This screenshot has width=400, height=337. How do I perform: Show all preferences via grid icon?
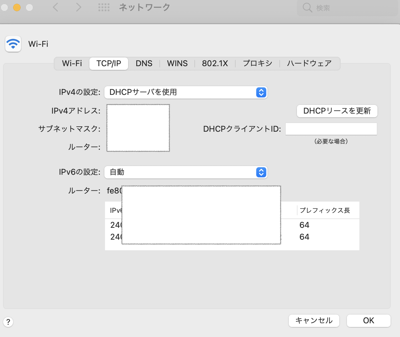(x=104, y=7)
